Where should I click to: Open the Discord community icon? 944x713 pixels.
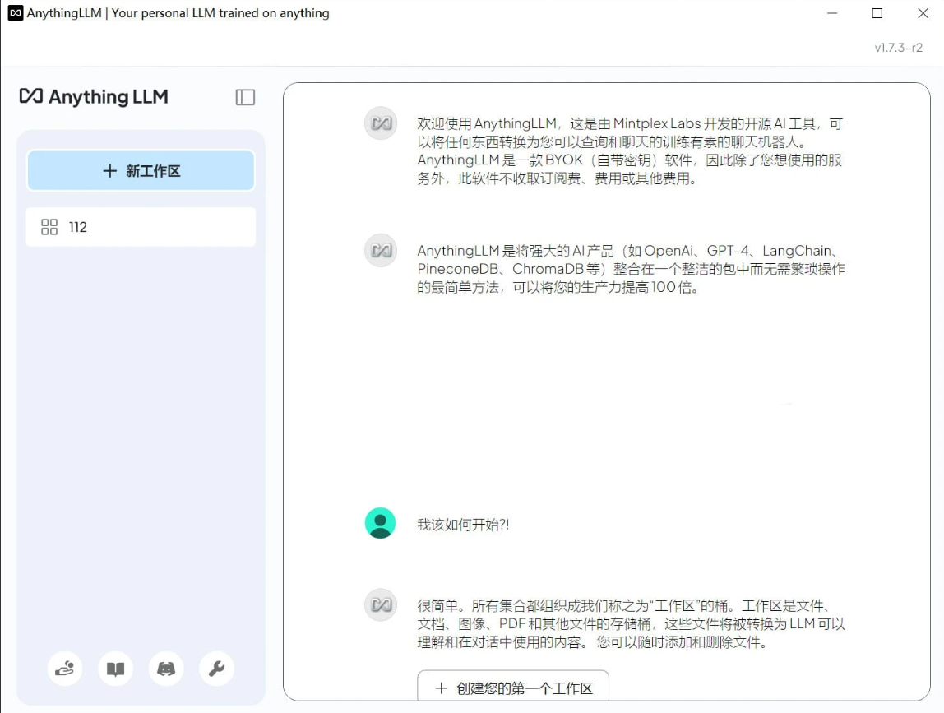click(165, 669)
